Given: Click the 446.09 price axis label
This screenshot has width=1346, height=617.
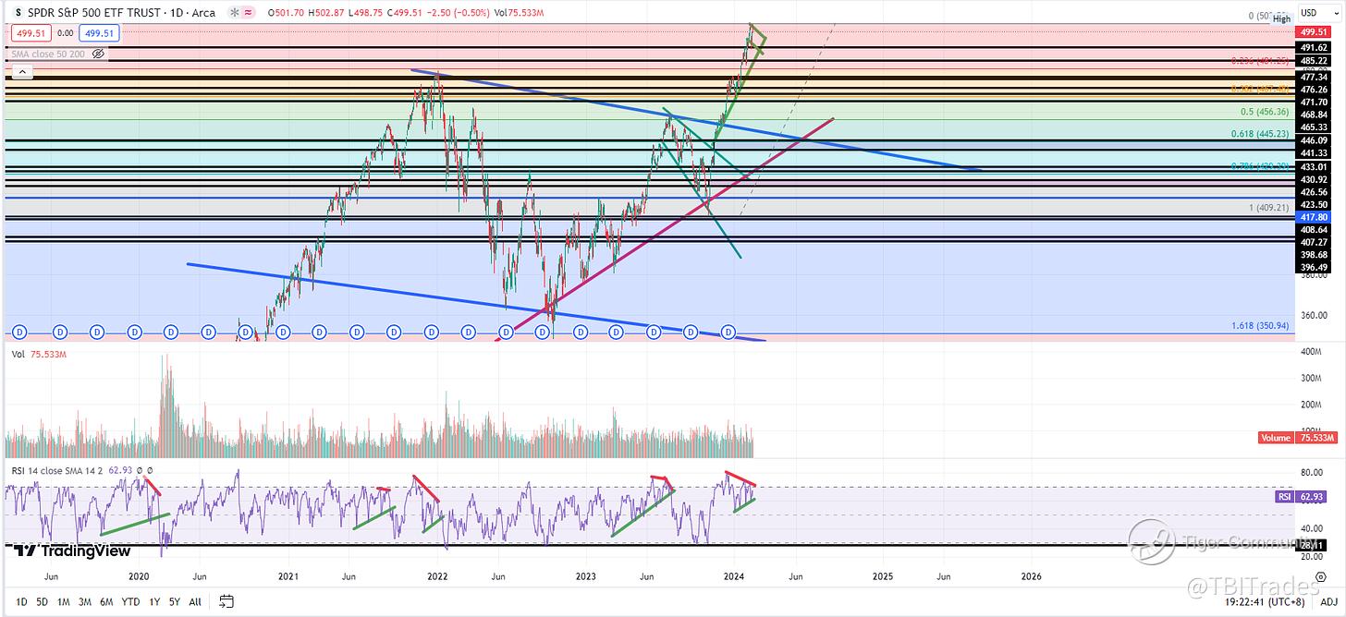Looking at the screenshot, I should pos(1312,140).
